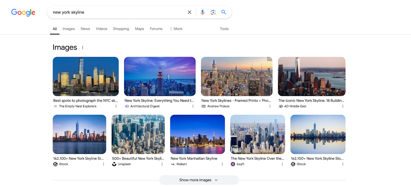Screen dimensions: 411x187
Task: Open the 6sqft skyline image thumbnail
Action: pyautogui.click(x=258, y=134)
